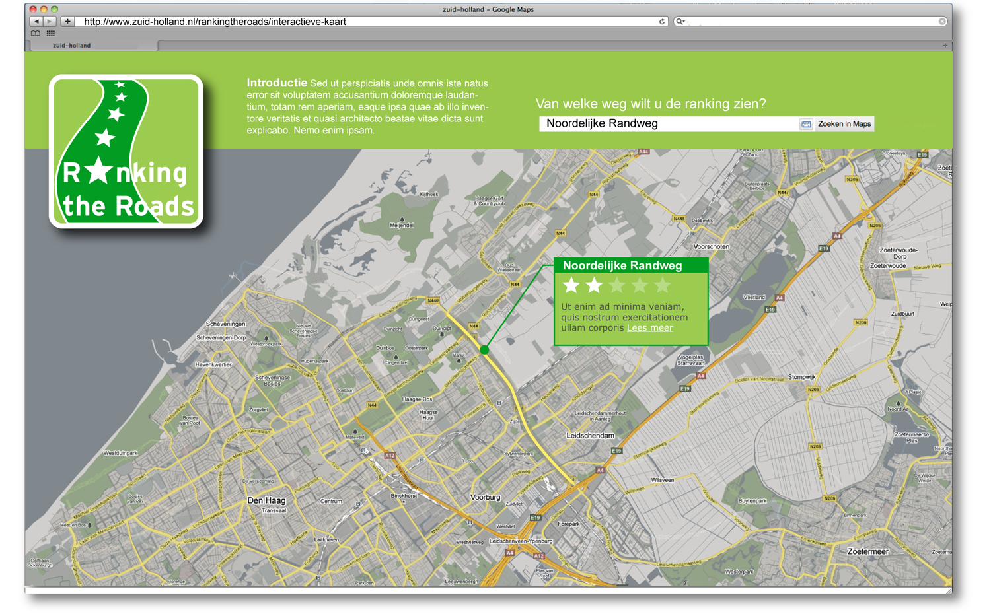
Task: Click the Meijendel map label
Action: click(x=402, y=226)
